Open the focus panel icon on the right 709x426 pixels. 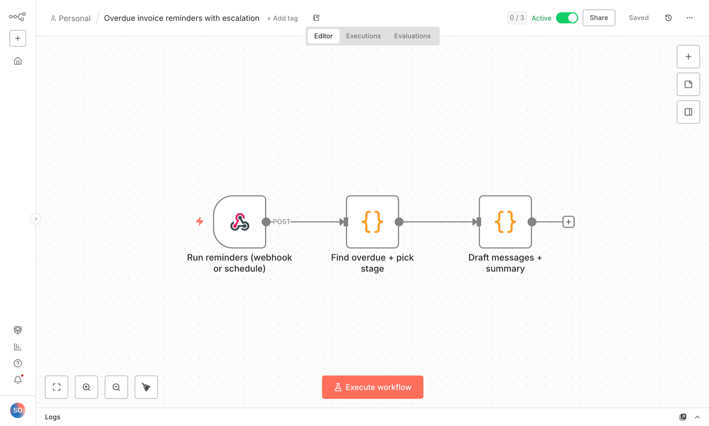[688, 112]
